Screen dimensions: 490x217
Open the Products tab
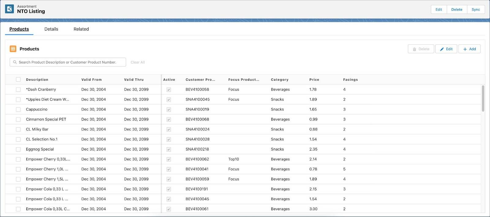[19, 29]
